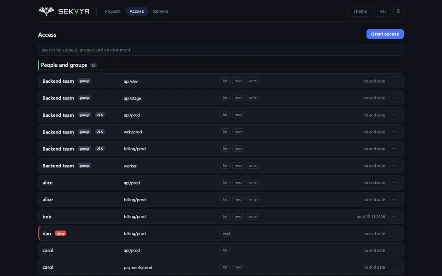Open the more-options menu for bob billing/prod
Image resolution: width=442 pixels, height=276 pixels.
click(394, 216)
